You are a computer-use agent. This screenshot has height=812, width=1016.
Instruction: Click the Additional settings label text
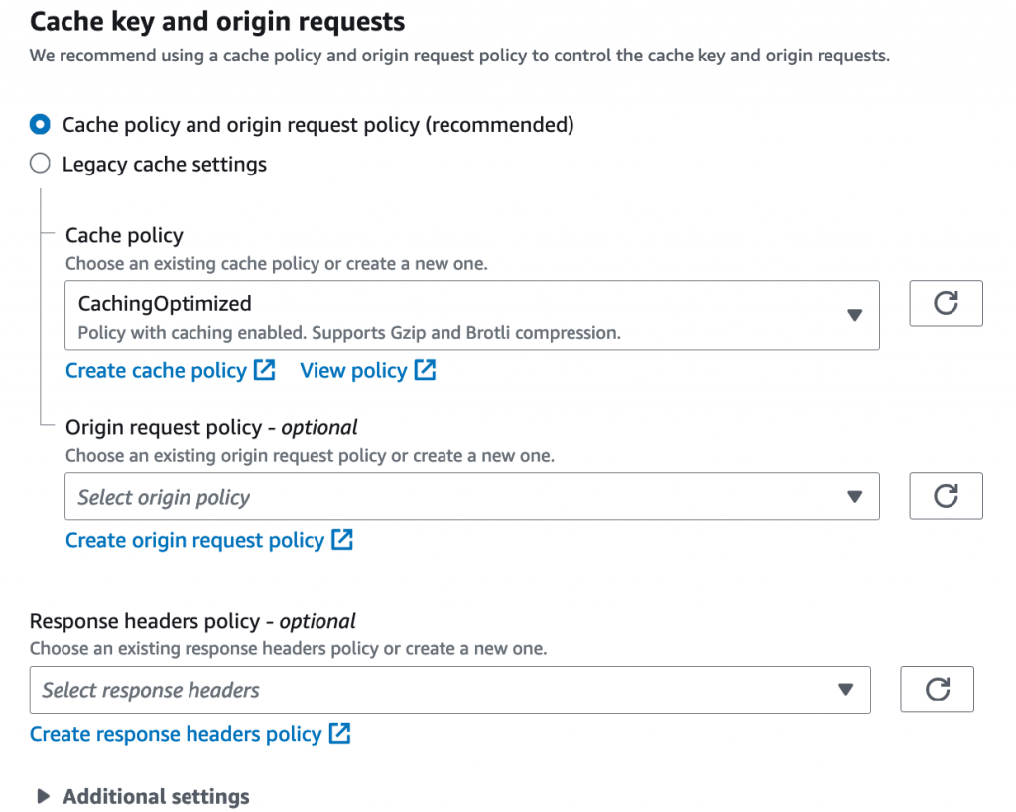pyautogui.click(x=156, y=797)
